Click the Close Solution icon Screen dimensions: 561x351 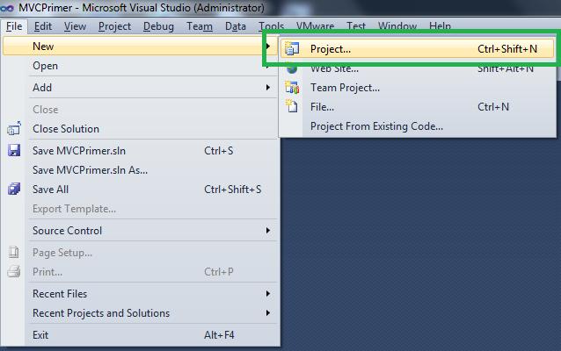(14, 129)
